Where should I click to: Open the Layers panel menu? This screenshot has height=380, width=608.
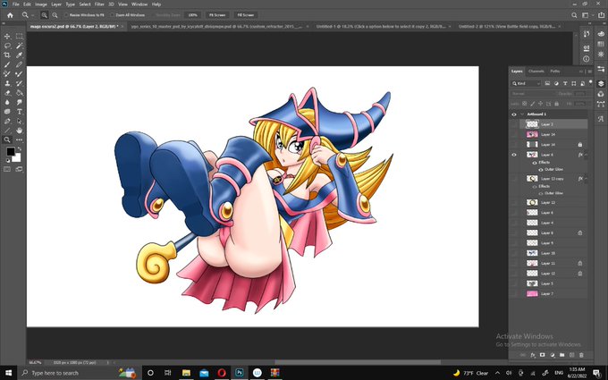(589, 72)
